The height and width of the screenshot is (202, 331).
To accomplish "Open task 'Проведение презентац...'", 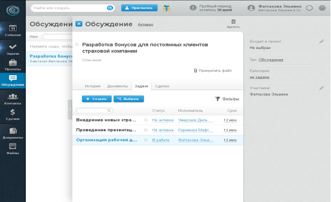I will coord(106,130).
